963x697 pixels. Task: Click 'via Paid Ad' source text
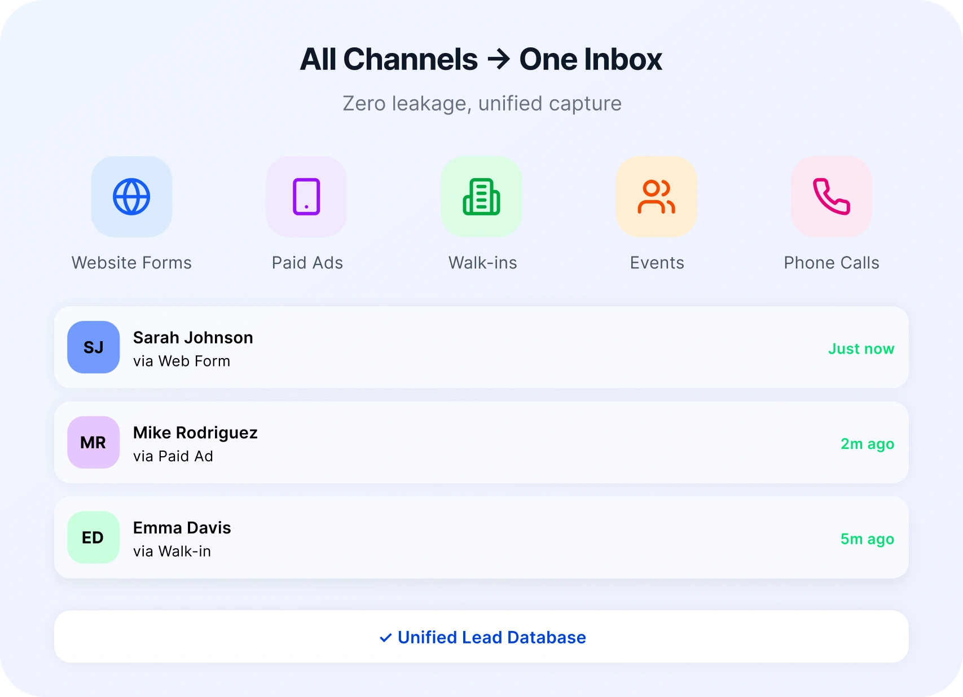click(173, 456)
